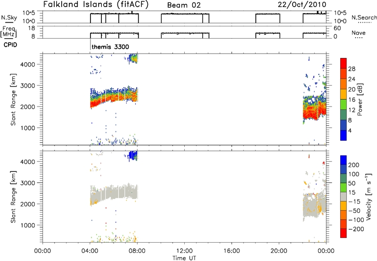Screen dimensions: 377x261
Task: Select the '-50' label on Velocity colorbar
Action: point(354,211)
